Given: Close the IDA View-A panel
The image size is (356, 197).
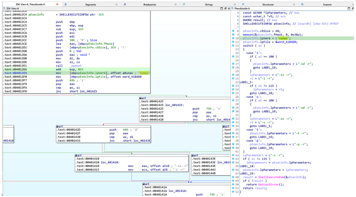Looking at the screenshot, I should point(229,9).
